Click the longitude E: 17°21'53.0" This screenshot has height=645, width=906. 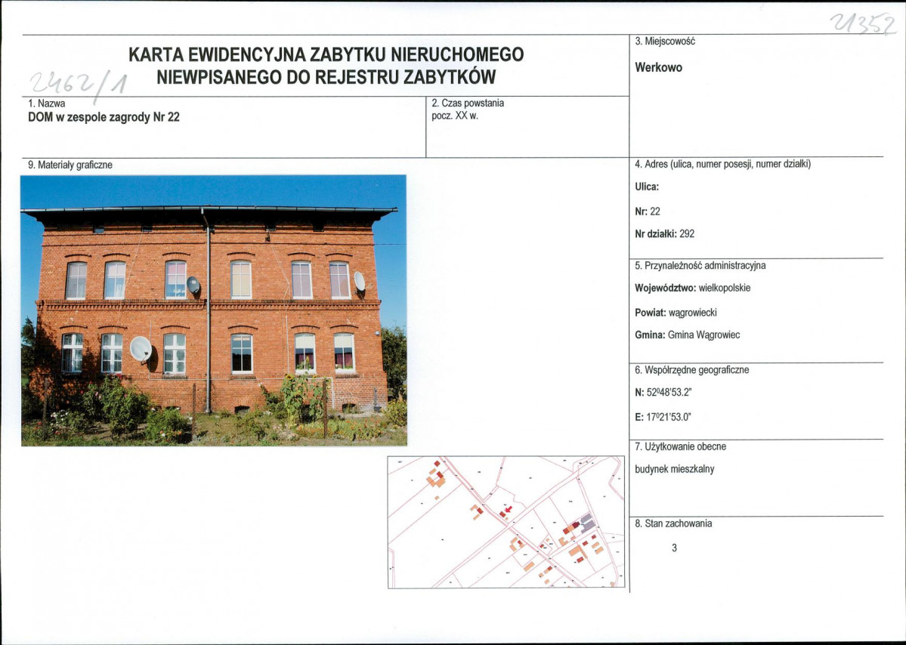click(663, 418)
